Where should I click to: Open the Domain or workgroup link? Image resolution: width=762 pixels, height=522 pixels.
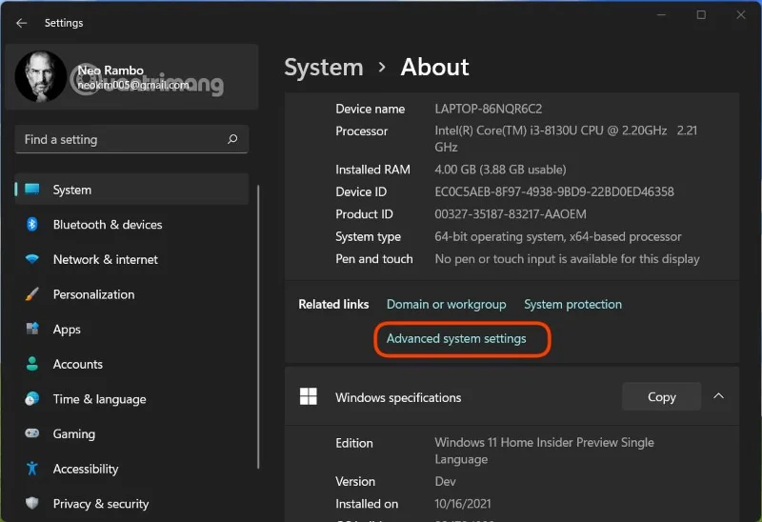coord(446,304)
